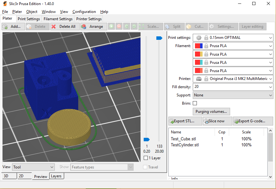
Task: Switch to the Layers view tab
Action: [x=56, y=176]
